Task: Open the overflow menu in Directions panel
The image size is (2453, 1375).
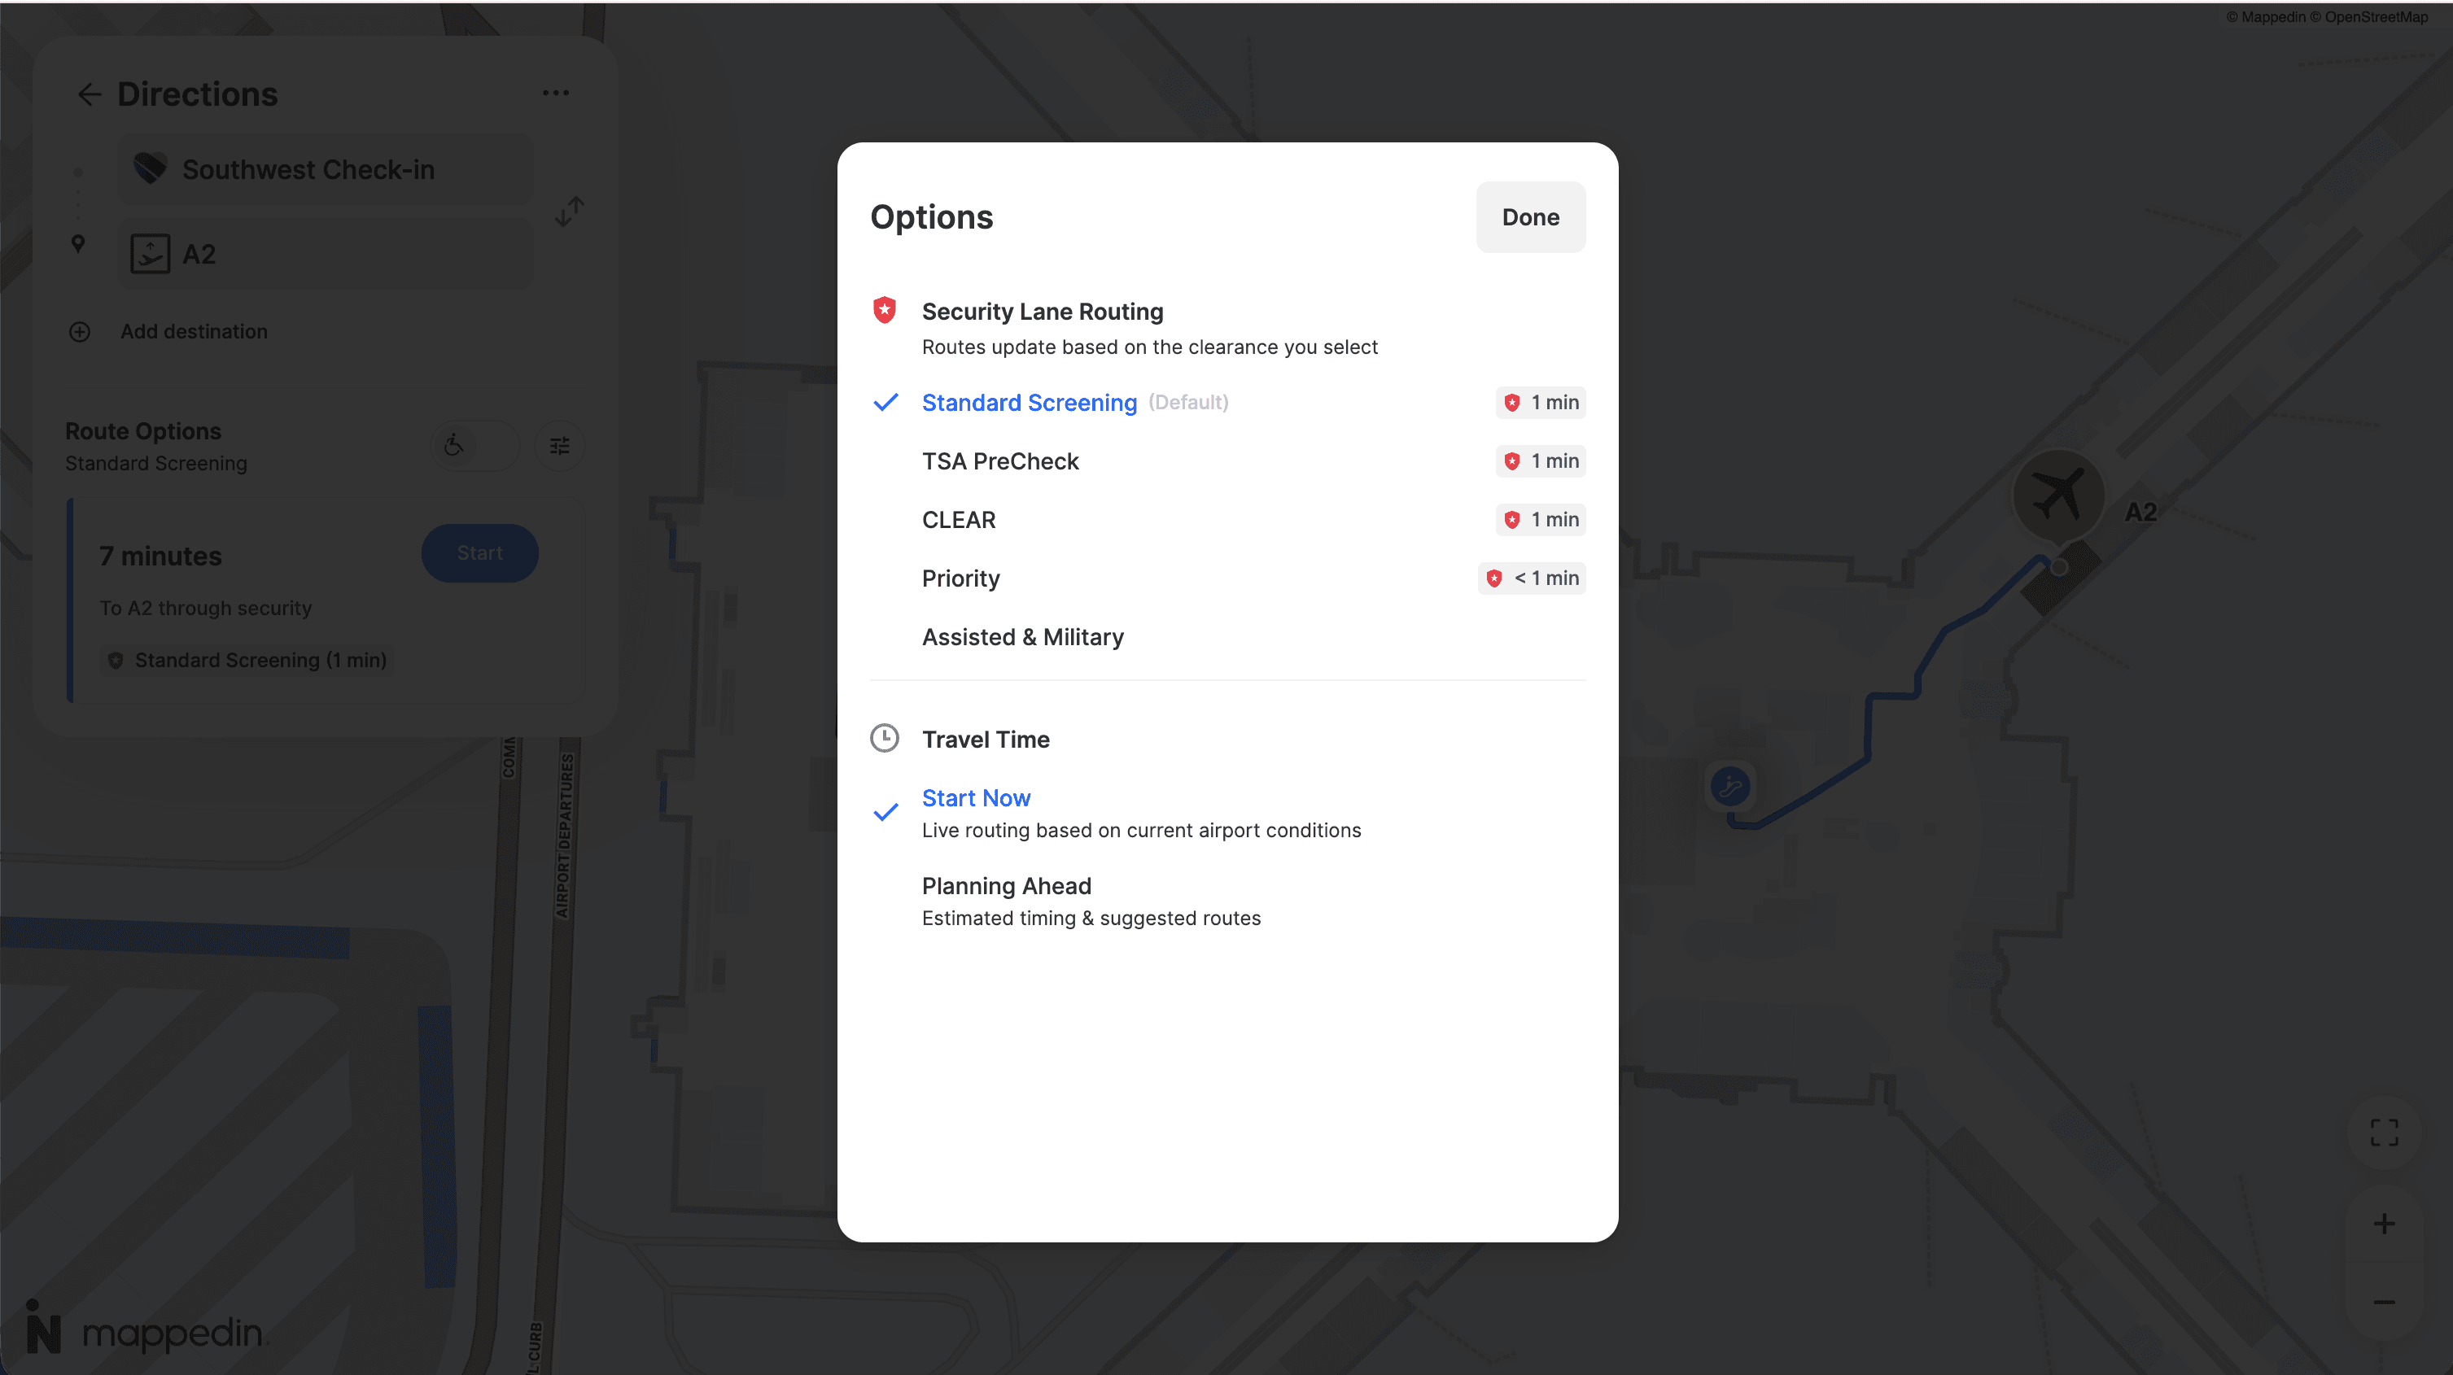Action: click(557, 93)
